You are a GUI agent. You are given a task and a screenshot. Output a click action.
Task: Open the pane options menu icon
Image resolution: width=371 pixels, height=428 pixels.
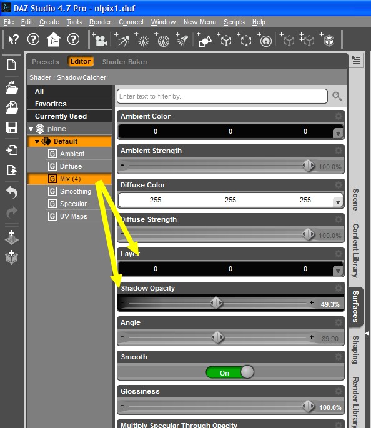(x=356, y=60)
